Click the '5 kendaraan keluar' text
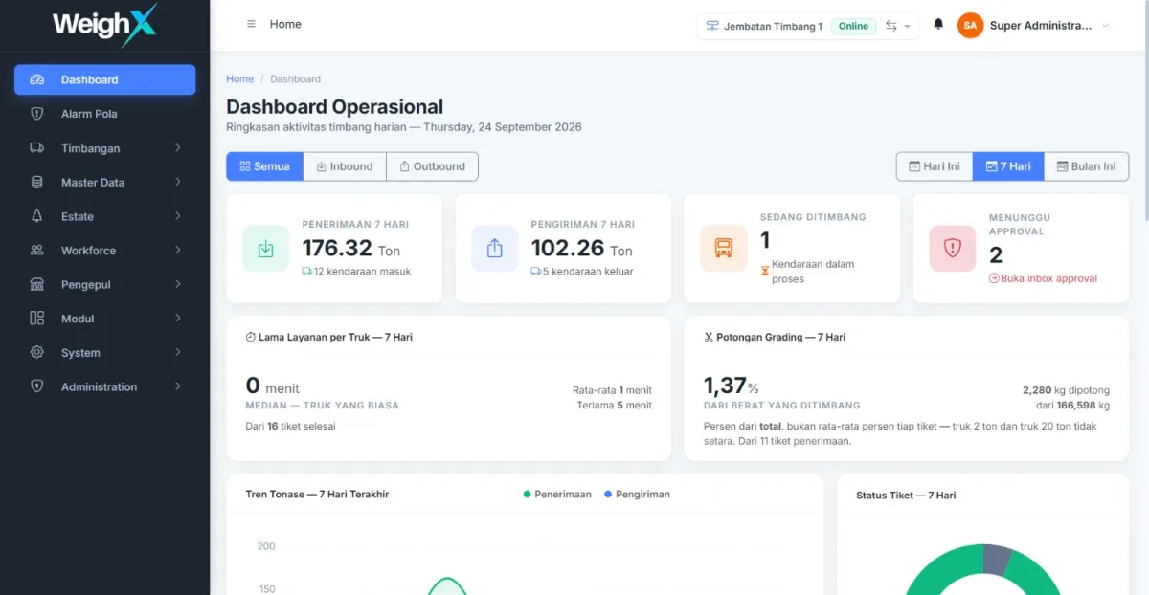This screenshot has width=1149, height=595. (588, 271)
